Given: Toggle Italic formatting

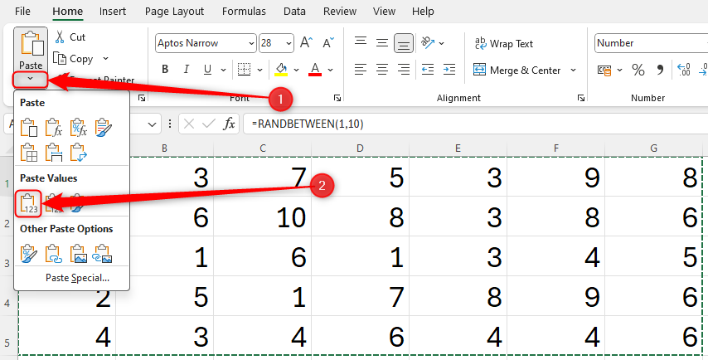Looking at the screenshot, I should click(x=186, y=70).
